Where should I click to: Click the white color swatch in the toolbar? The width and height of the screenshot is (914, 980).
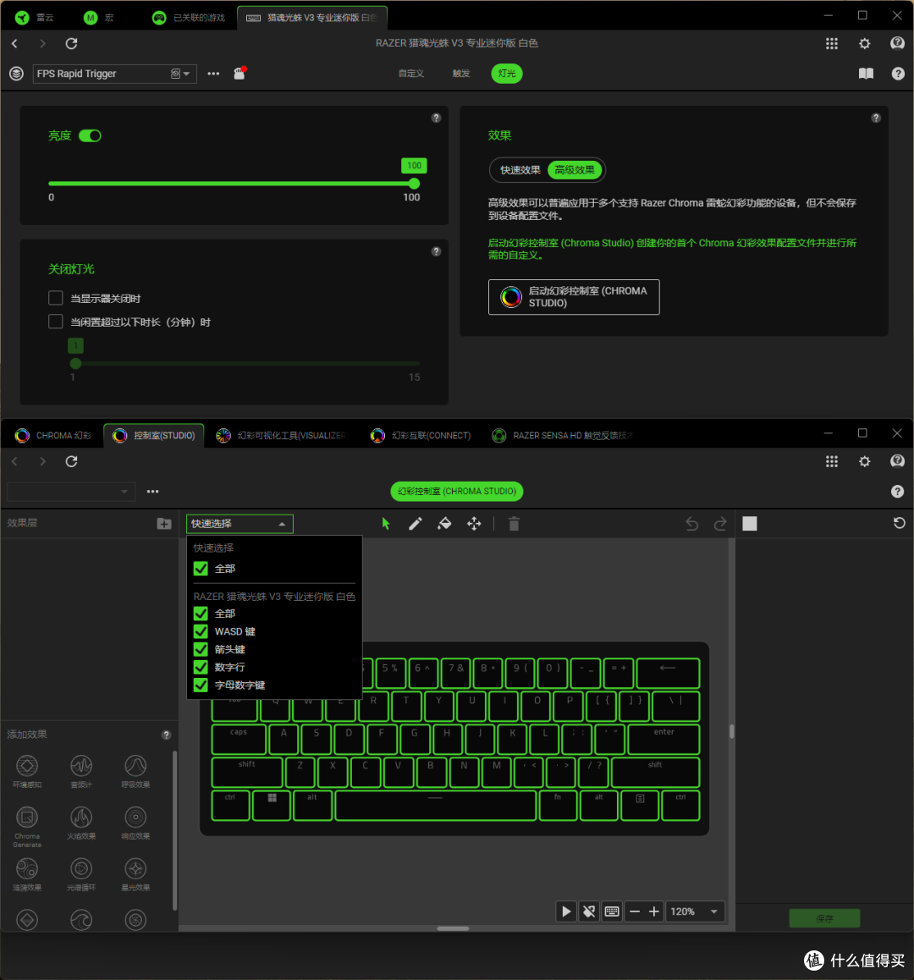(x=750, y=524)
